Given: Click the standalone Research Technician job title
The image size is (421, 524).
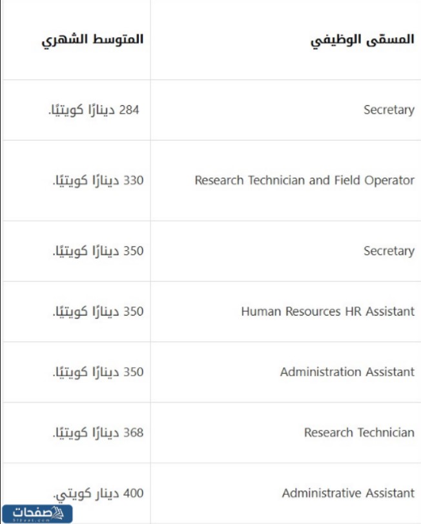Looking at the screenshot, I should [359, 432].
